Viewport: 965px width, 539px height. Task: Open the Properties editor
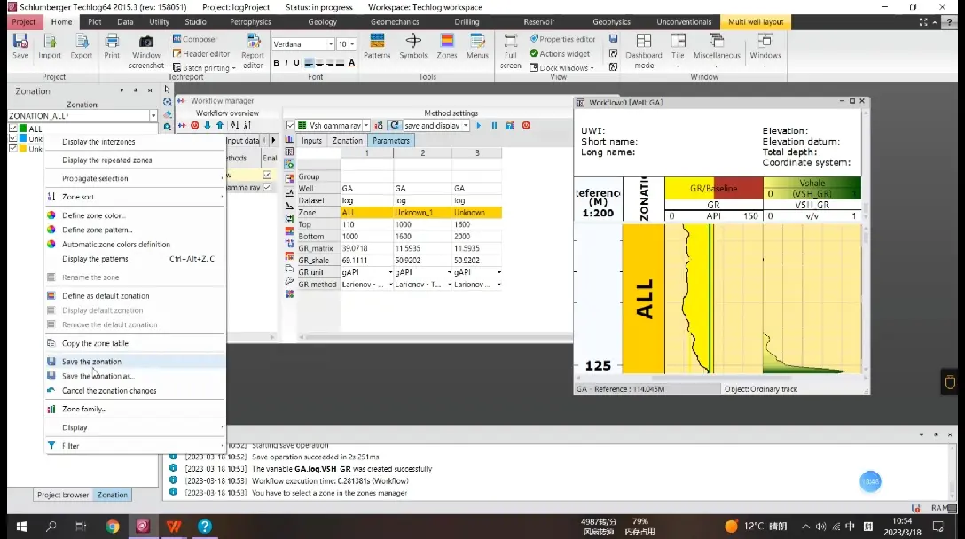click(562, 39)
